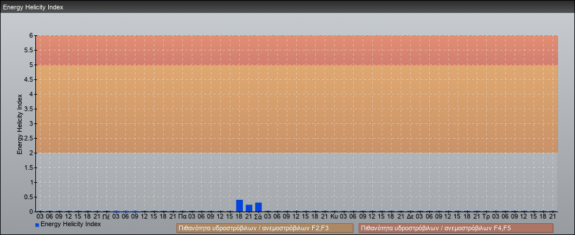Viewport: 575px width, 235px height.
Task: Click the blue Energy Helicity Index legend square
Action: [37, 225]
